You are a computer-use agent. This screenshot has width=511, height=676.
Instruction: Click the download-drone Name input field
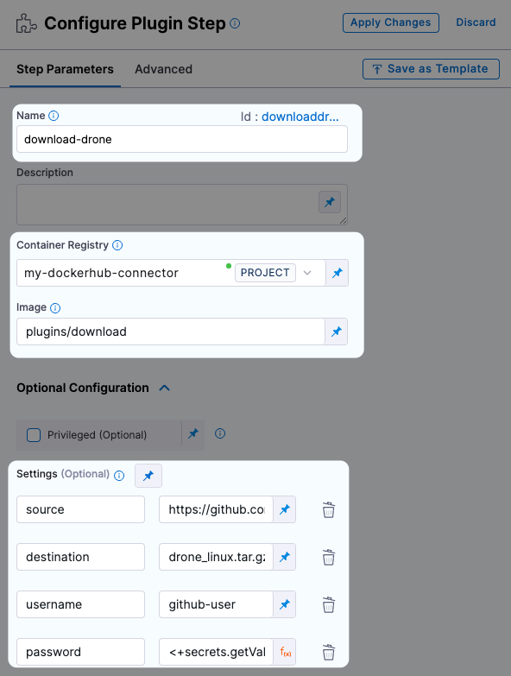point(182,139)
